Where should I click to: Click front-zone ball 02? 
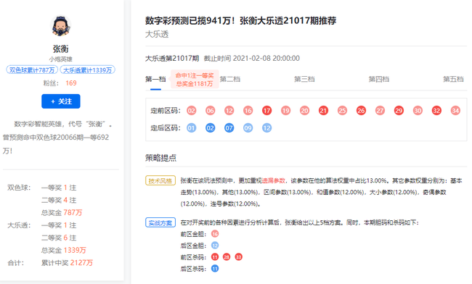(192, 111)
